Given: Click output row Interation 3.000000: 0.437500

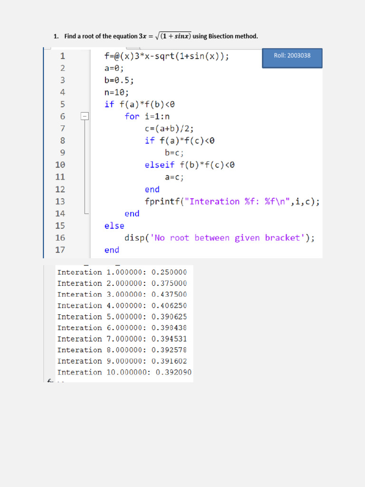Looking at the screenshot, I should [x=122, y=294].
